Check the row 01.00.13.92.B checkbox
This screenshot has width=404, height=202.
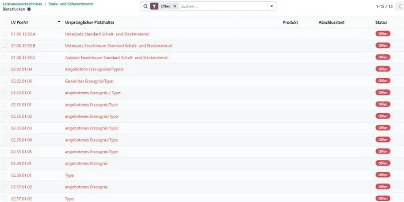(x=5, y=46)
